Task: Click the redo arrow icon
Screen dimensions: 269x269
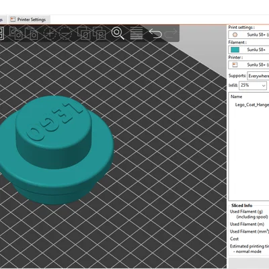Action: click(x=171, y=34)
